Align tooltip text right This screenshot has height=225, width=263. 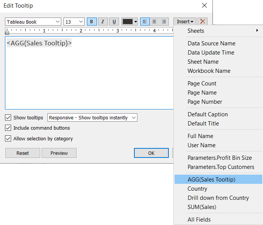click(164, 22)
